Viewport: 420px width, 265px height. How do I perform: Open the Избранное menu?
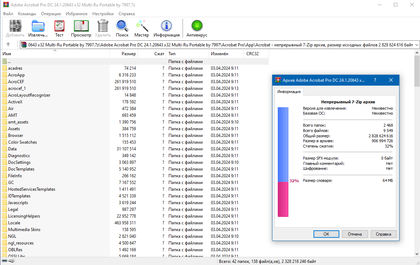[x=76, y=14]
